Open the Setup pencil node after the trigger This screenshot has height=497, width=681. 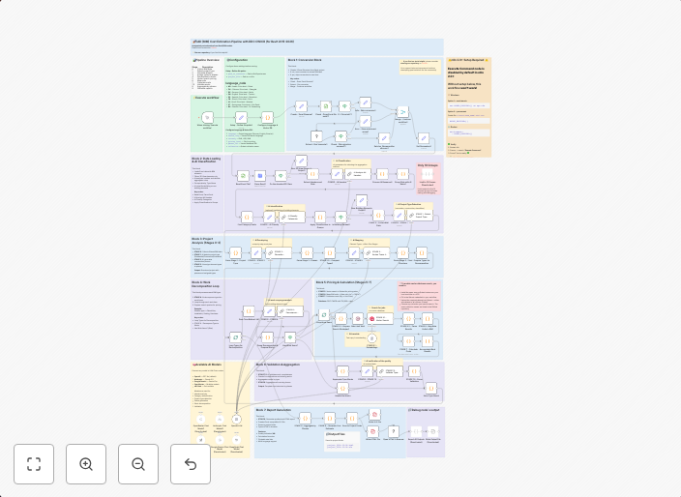241,118
